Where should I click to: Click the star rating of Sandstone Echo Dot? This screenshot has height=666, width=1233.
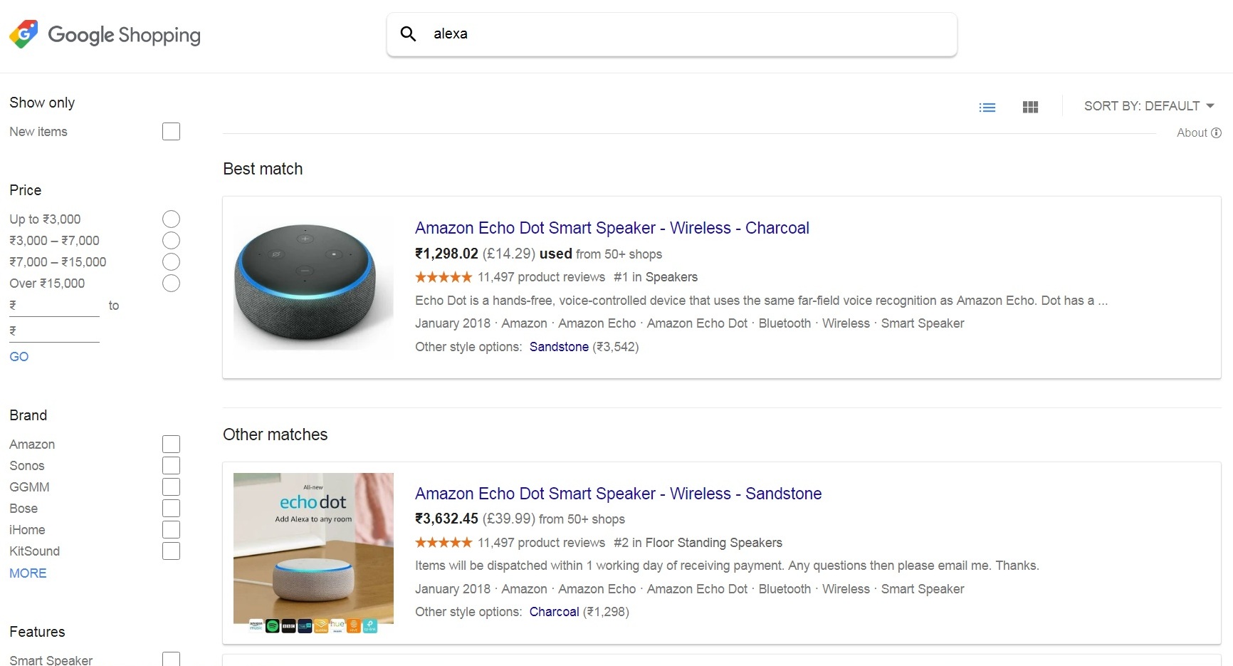443,543
